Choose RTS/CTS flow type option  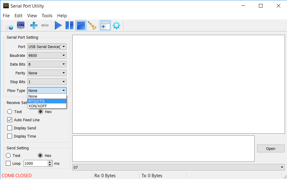47,101
